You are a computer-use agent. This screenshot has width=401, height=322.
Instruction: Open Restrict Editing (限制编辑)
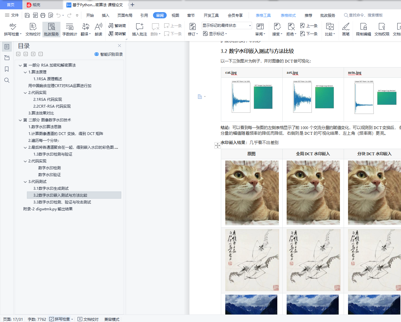coord(363,30)
